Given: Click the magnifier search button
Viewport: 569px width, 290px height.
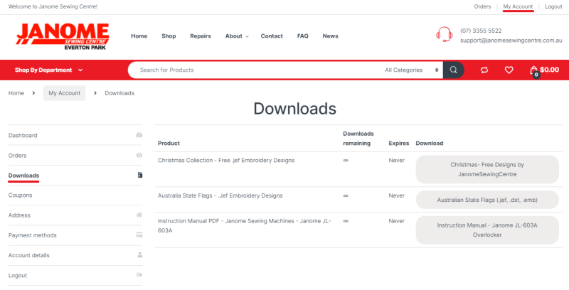Looking at the screenshot, I should [453, 70].
